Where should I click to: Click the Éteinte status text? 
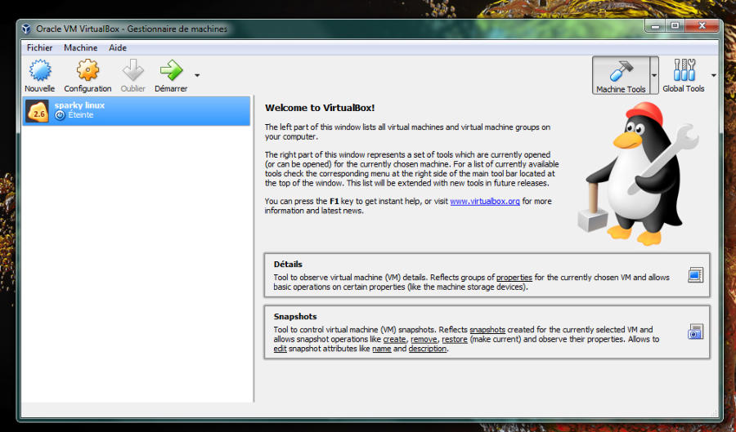[81, 115]
